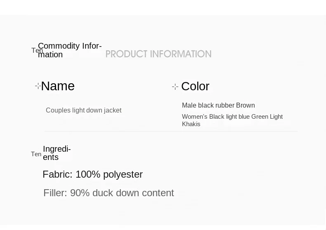
Task: Click the Ten marker beside Ingredients
Action: (36, 154)
